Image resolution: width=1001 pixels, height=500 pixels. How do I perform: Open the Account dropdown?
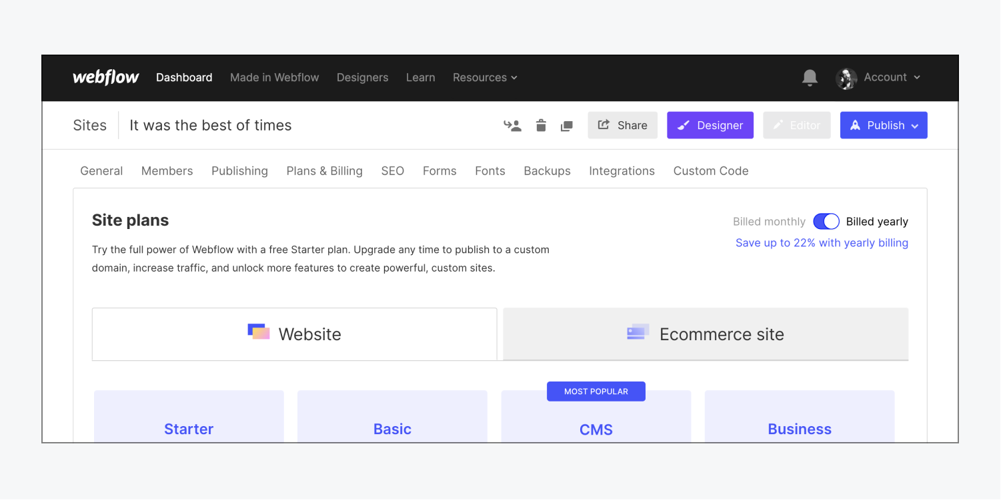pyautogui.click(x=892, y=77)
